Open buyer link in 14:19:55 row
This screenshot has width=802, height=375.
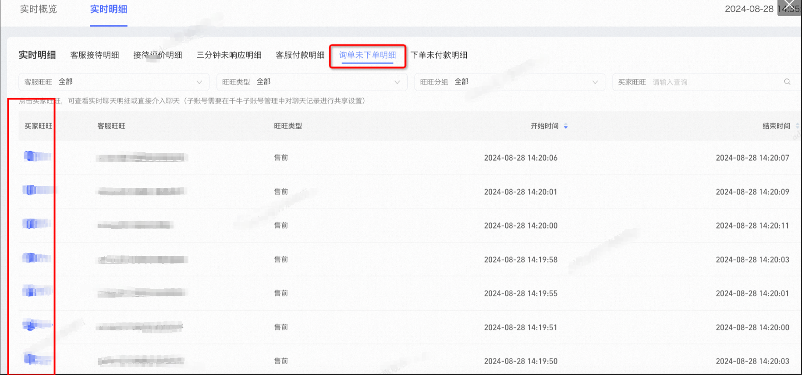37,290
